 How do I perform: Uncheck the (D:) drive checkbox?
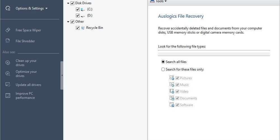78,15
